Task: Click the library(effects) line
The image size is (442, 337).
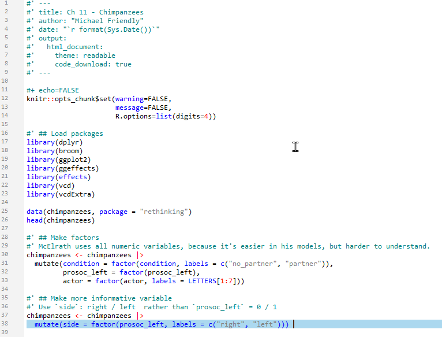Action: click(59, 177)
